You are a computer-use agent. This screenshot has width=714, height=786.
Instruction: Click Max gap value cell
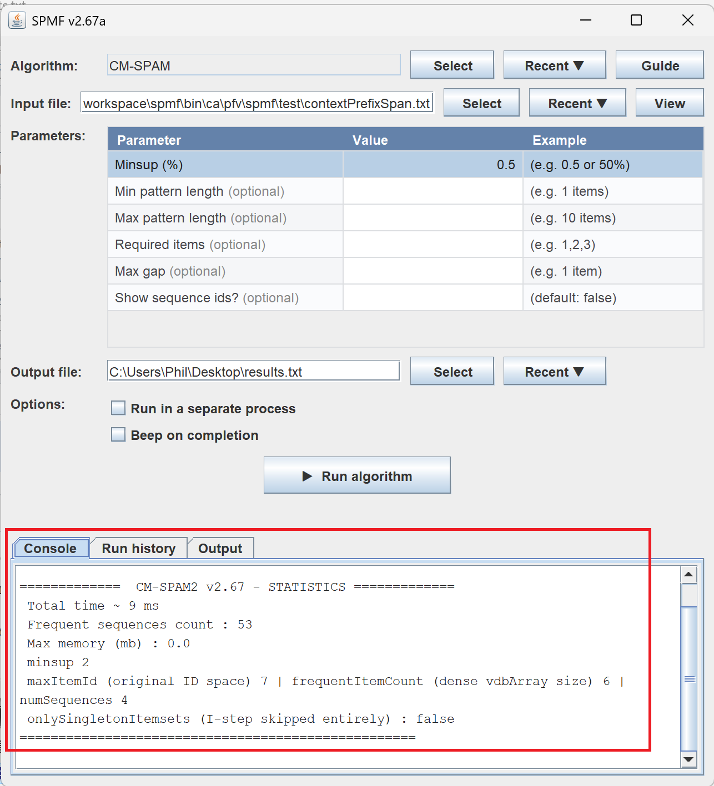pyautogui.click(x=433, y=271)
